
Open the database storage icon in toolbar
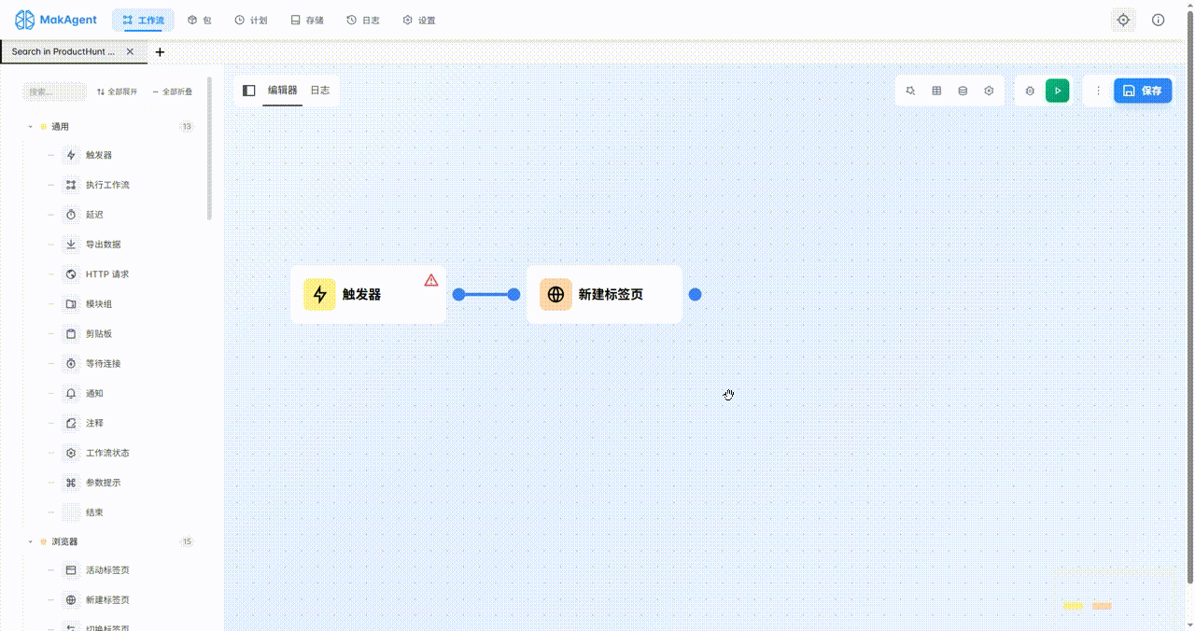[963, 91]
